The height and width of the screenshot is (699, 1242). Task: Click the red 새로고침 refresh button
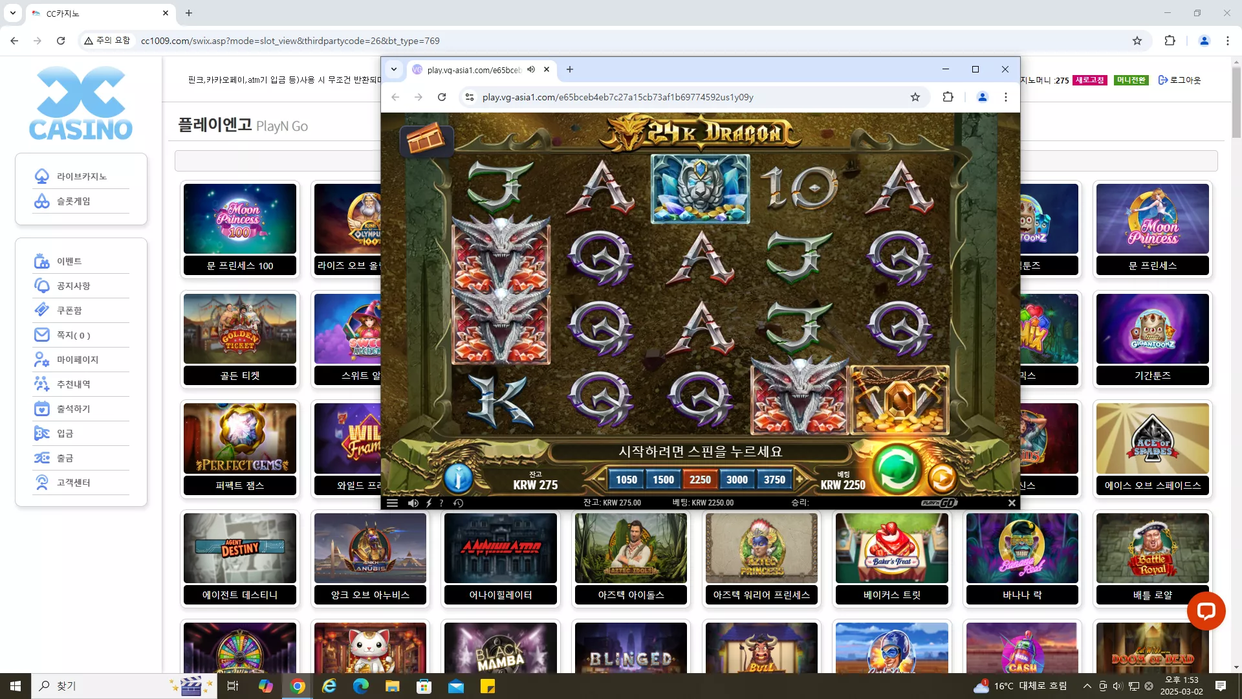click(x=1090, y=80)
